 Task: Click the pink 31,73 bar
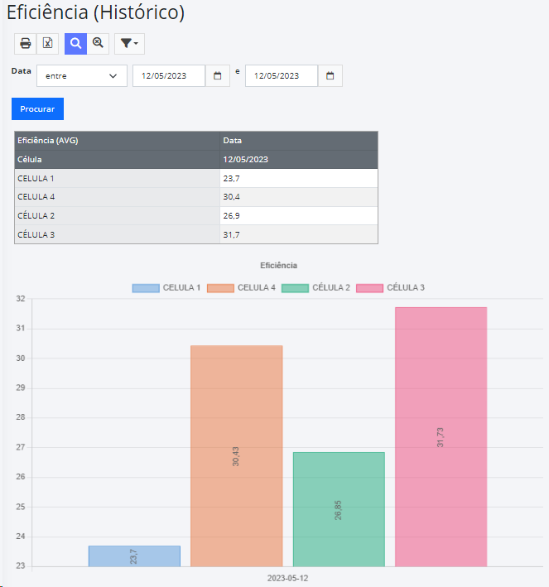coord(441,437)
